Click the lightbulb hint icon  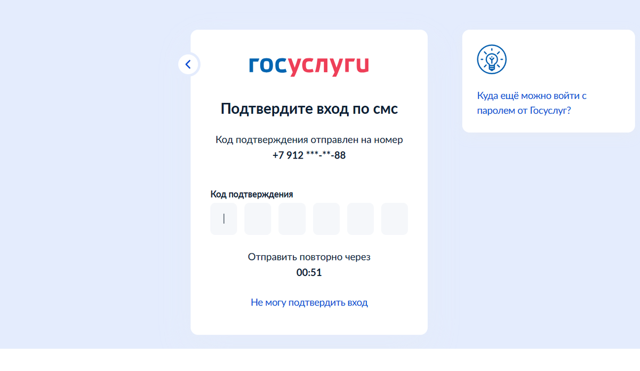(x=491, y=59)
